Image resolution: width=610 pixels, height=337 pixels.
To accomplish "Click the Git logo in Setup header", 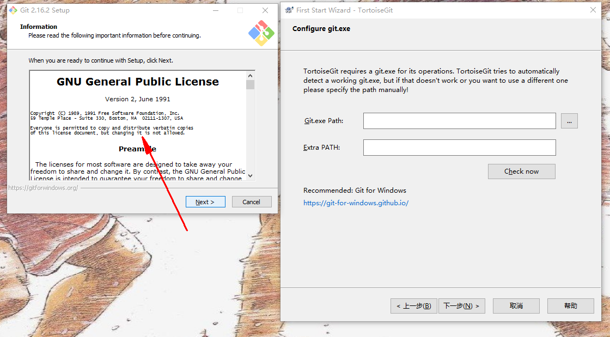I will click(x=261, y=33).
